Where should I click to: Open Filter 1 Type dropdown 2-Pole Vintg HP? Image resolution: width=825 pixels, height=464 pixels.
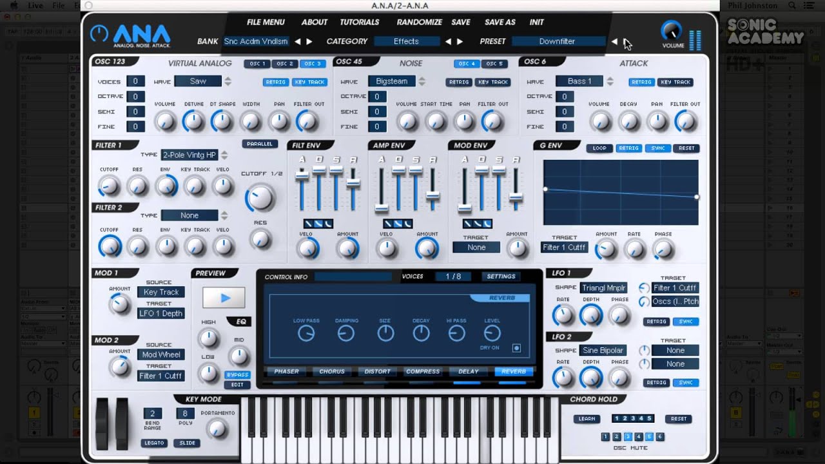coord(189,155)
